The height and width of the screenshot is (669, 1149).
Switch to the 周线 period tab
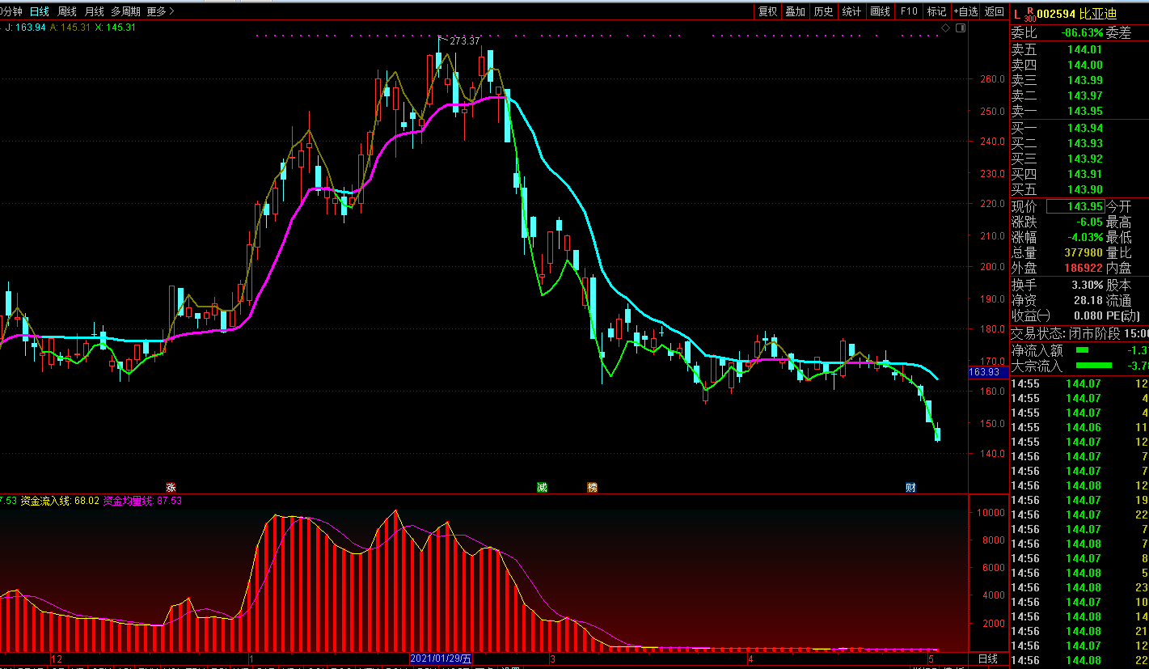click(x=66, y=11)
